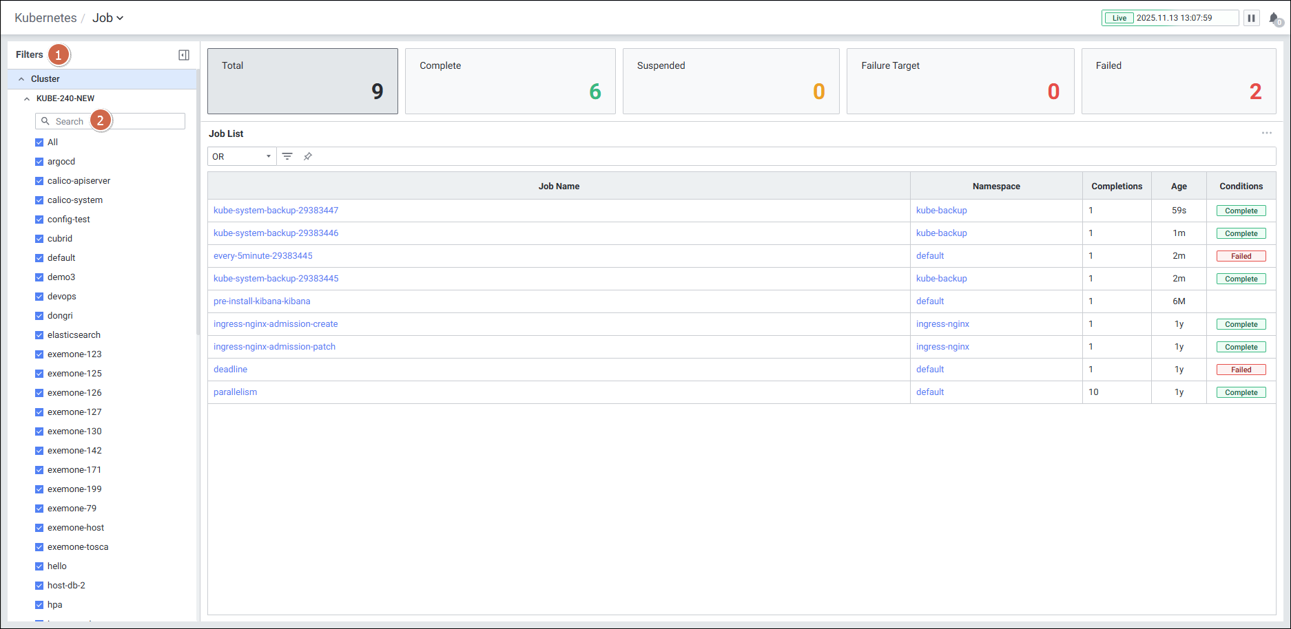The height and width of the screenshot is (629, 1291).
Task: Open the Job List more options menu
Action: point(1266,133)
